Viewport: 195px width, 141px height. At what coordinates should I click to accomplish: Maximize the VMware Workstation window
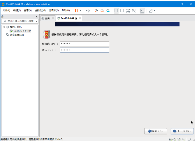tap(182, 4)
